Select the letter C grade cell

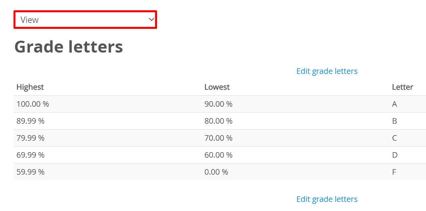tap(394, 138)
